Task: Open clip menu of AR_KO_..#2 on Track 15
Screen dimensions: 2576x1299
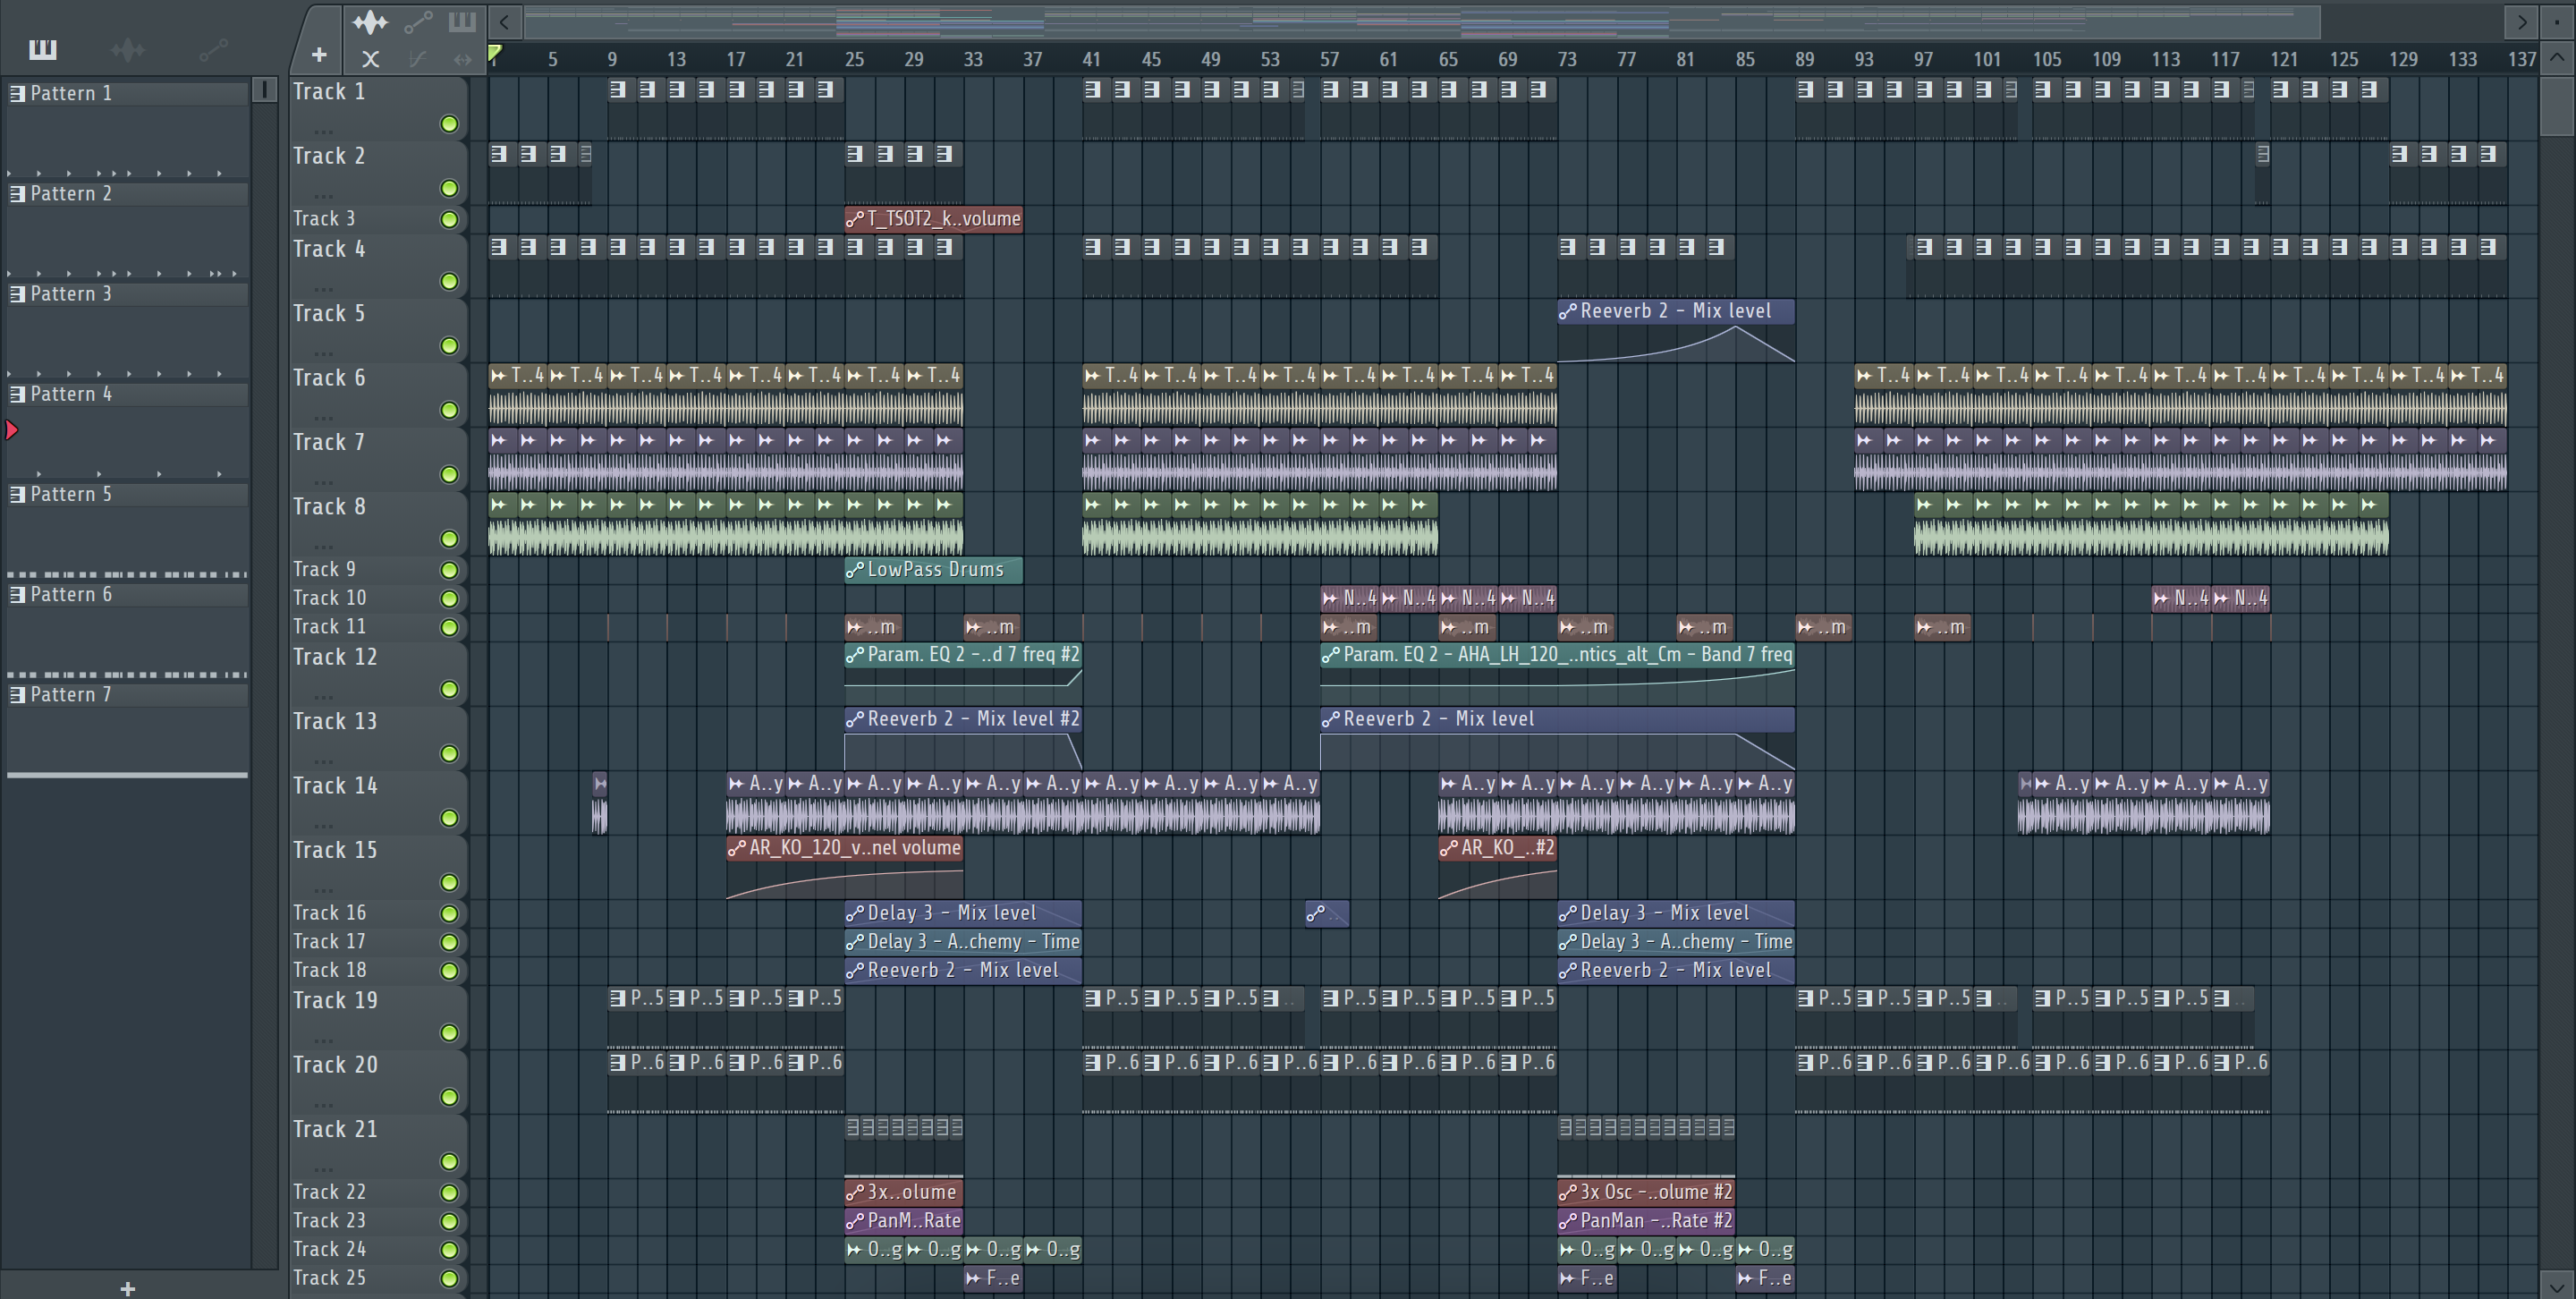Action: point(1449,848)
